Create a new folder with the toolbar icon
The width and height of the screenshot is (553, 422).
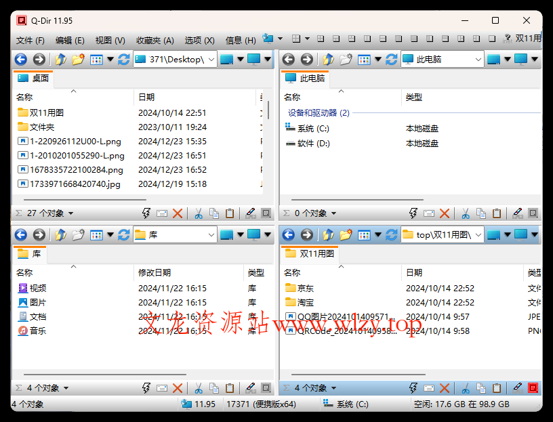[77, 60]
